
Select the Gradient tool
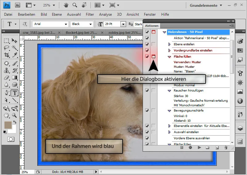(x=15, y=77)
